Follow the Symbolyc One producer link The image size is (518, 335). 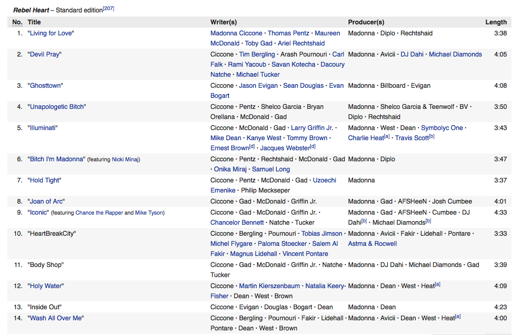(x=442, y=128)
